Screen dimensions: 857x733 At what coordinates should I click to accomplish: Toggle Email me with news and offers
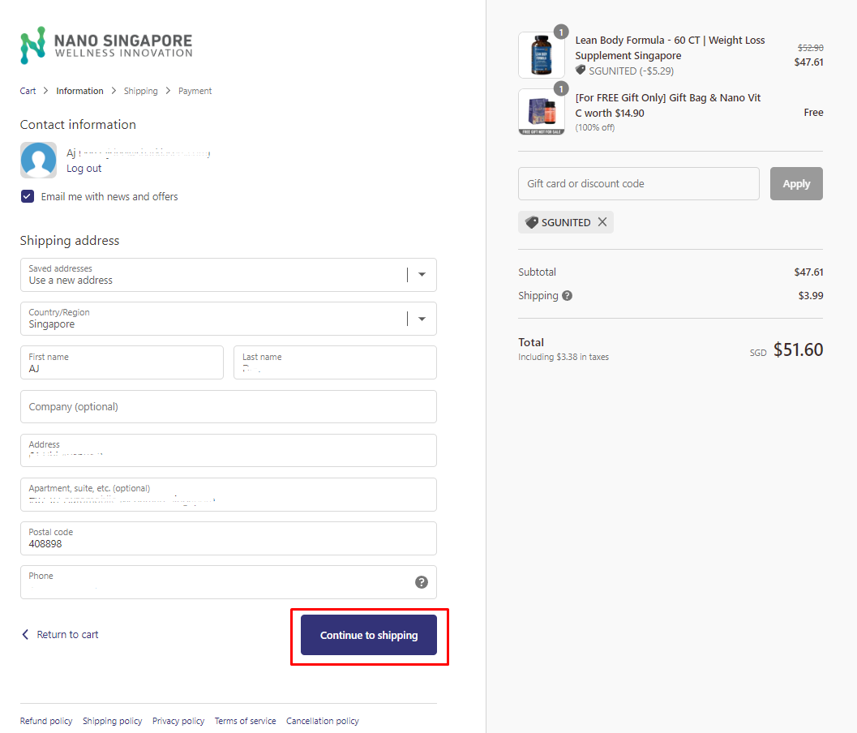click(28, 196)
